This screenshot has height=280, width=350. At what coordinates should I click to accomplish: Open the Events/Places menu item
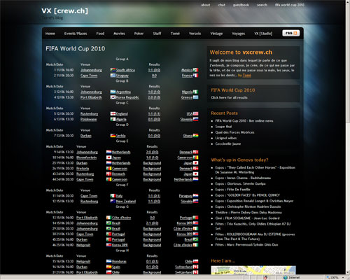pos(76,34)
